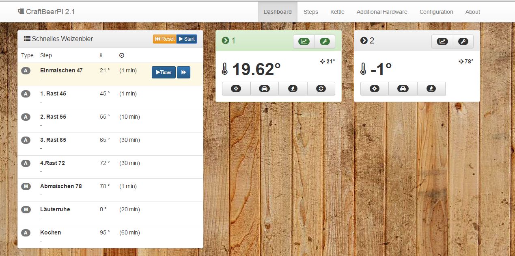Open wrench settings for kettle 1

325,41
